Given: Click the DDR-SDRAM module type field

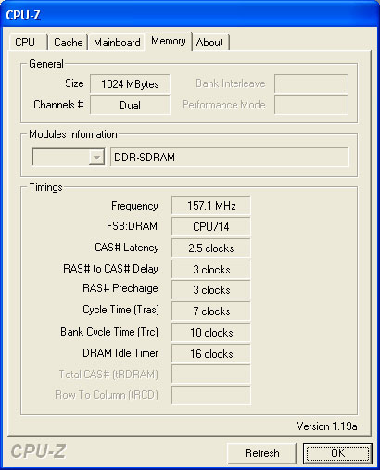Looking at the screenshot, I should [230, 157].
